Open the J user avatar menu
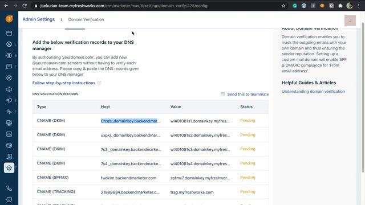365x205 pixels. tap(350, 20)
